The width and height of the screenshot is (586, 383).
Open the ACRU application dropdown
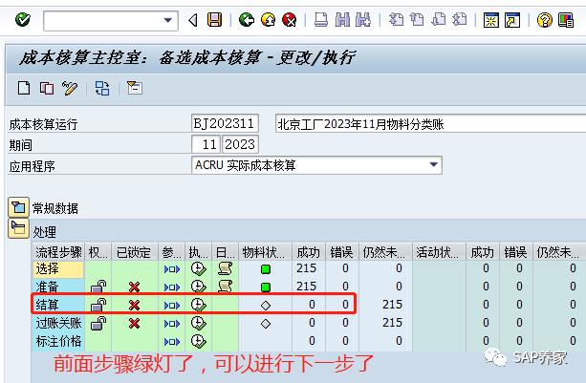[433, 165]
